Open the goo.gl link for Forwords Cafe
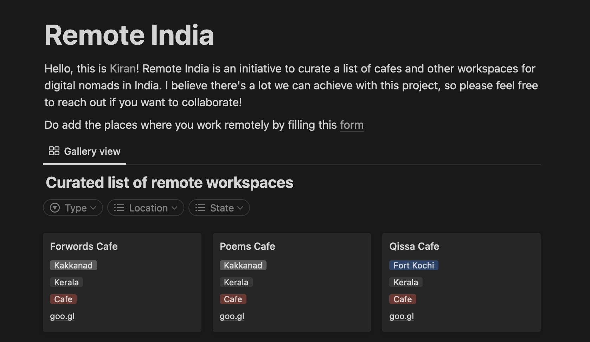The image size is (590, 342). [x=62, y=316]
